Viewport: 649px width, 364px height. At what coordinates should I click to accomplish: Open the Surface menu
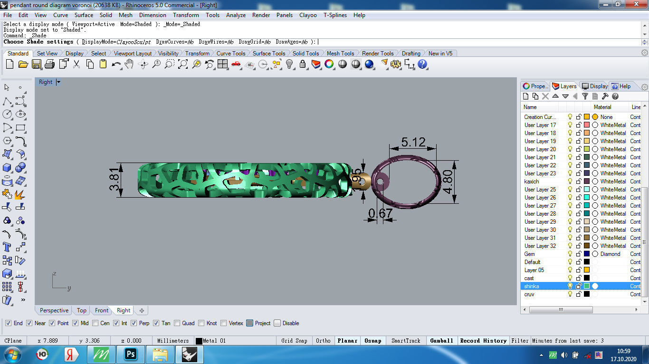(x=84, y=15)
